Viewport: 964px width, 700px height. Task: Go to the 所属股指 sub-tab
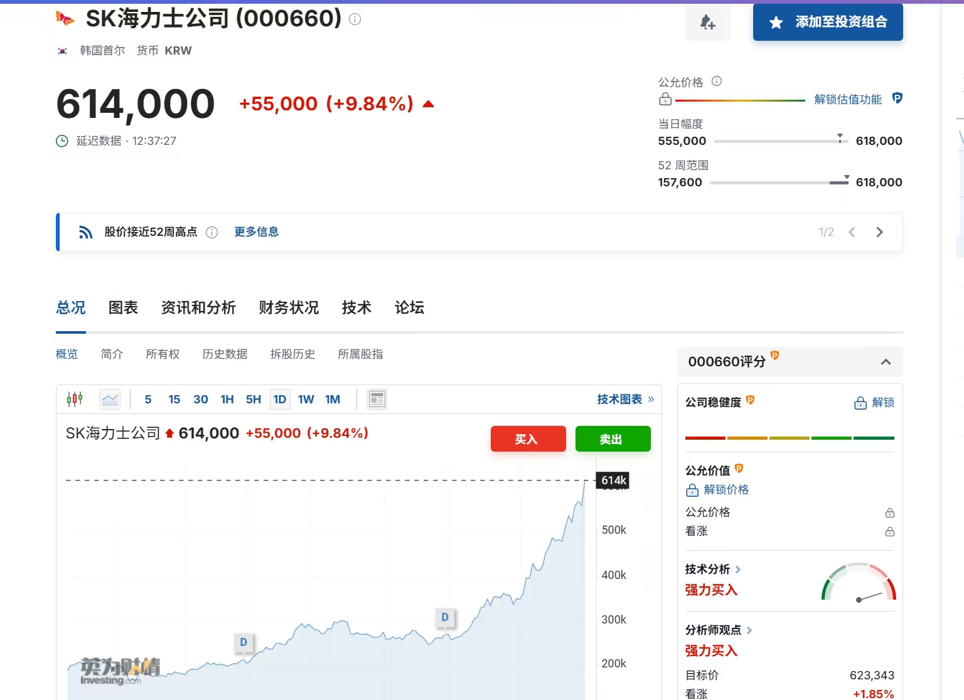[360, 354]
